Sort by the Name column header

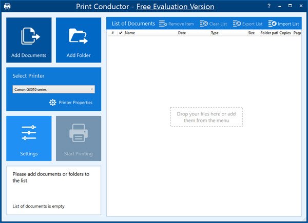click(130, 33)
